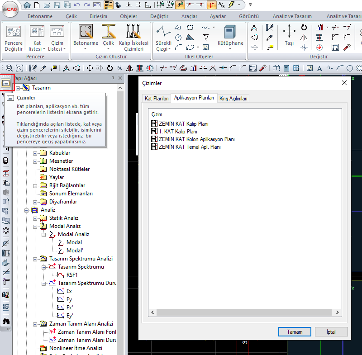362x355 pixels.
Task: Open quick access toolbar customize arrow
Action: (x=251, y=5)
